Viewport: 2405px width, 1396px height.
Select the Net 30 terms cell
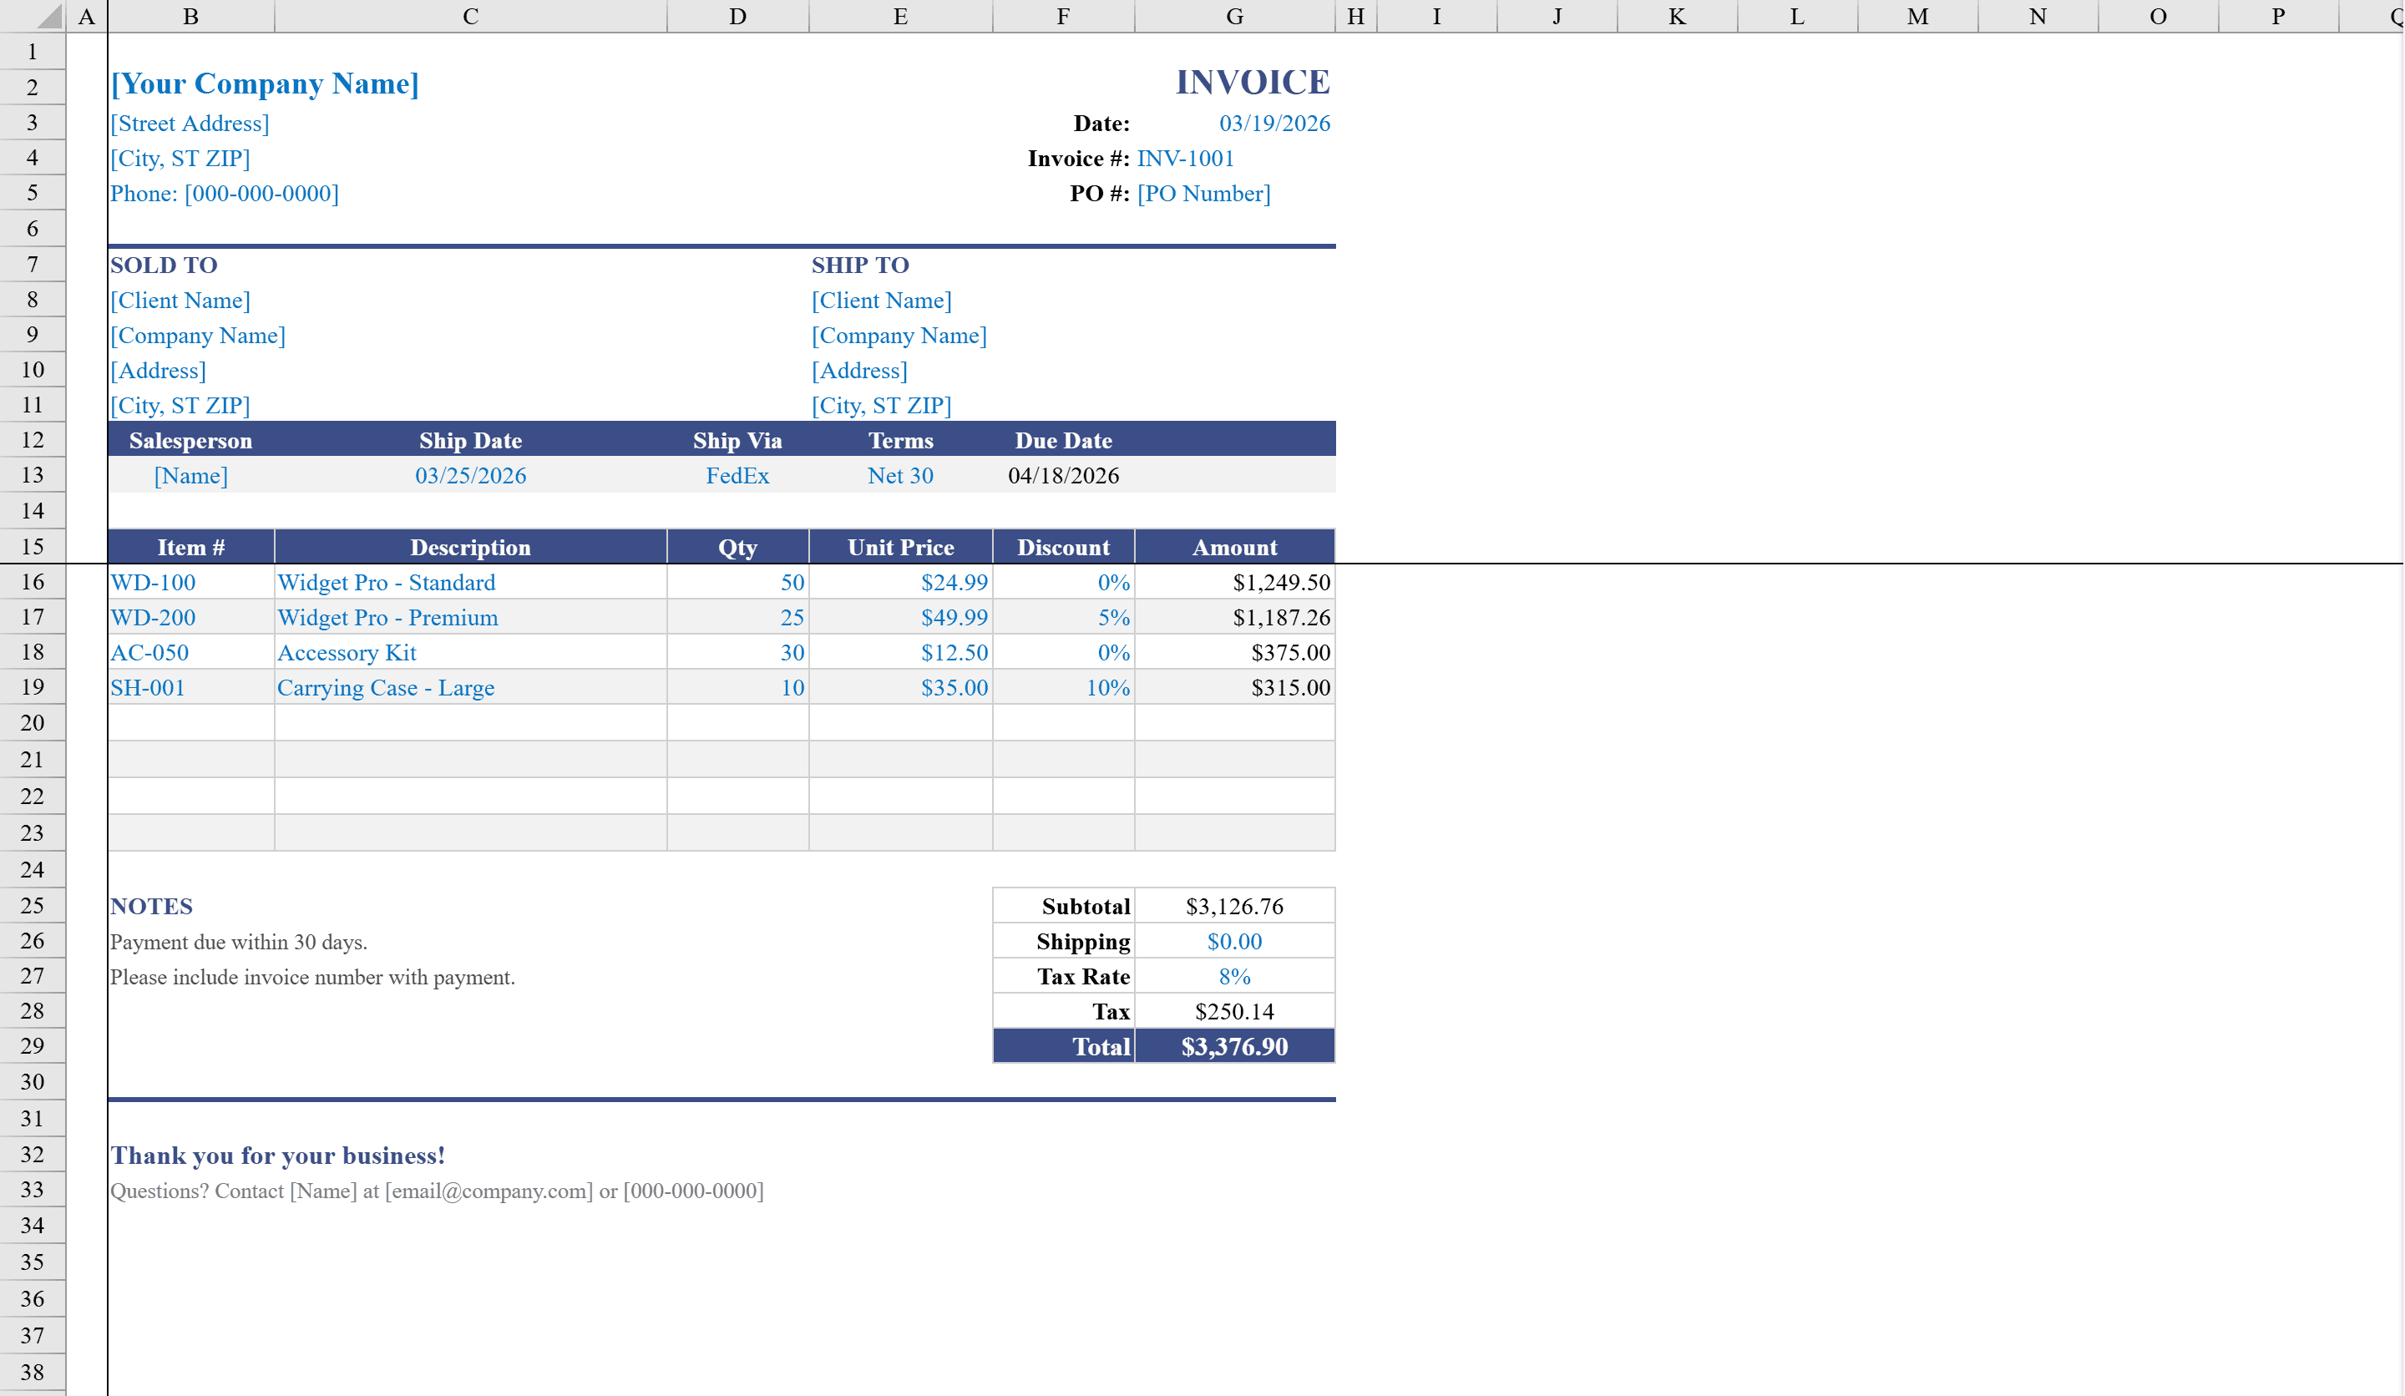coord(900,475)
